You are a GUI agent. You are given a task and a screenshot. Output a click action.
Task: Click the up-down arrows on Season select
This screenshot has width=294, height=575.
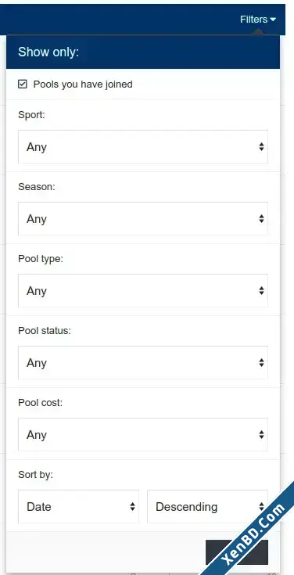point(261,218)
